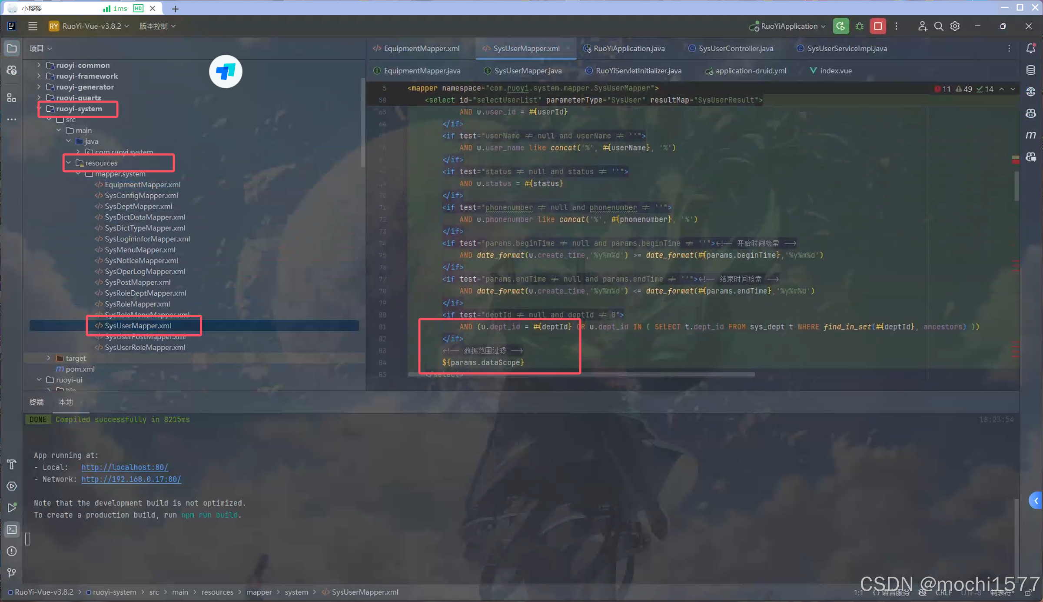Open the network address 192.168.0.17 link

point(131,479)
